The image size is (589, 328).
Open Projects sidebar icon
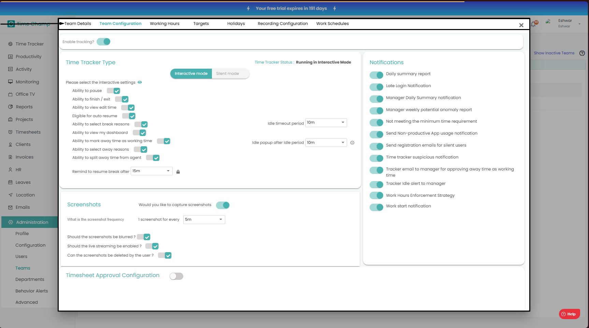[10, 119]
